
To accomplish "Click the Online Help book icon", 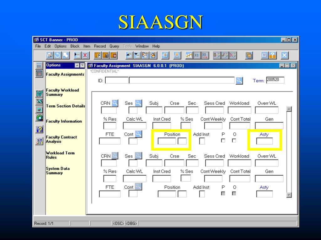I will [264, 55].
